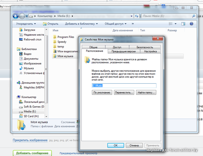Click the navigation pane scroll down arrow
Viewport: 203px width, 156px height.
point(46,117)
